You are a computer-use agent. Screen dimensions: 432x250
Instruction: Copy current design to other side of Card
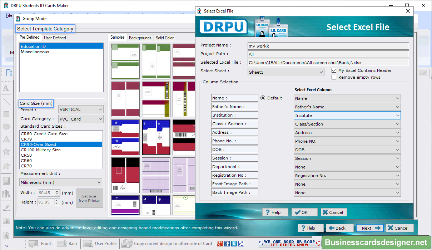[167, 244]
